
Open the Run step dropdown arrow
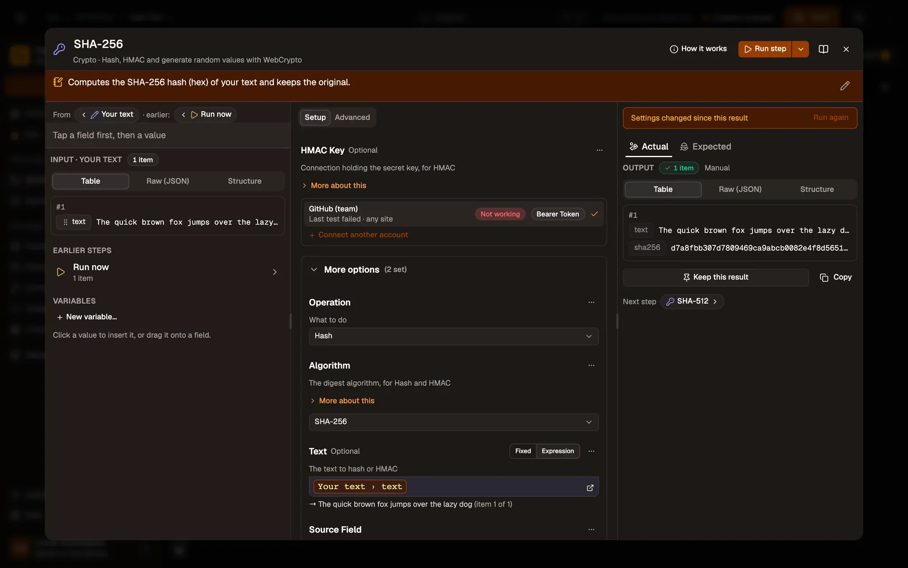click(800, 49)
